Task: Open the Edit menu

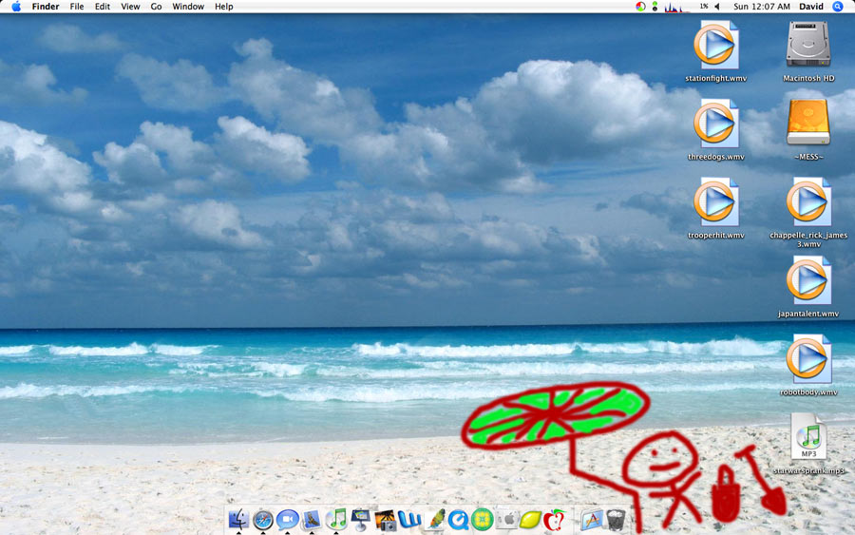Action: 103,7
